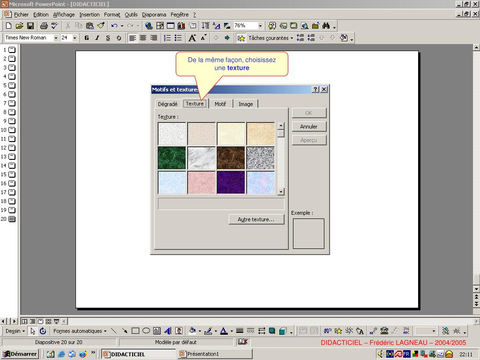Increase font size with large A icon

[192, 38]
